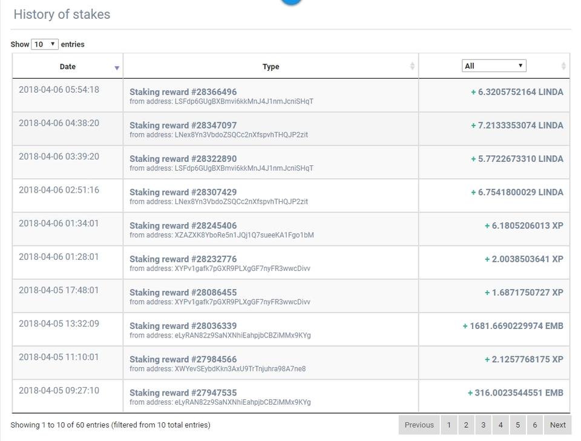Click amount + 2.0038503641 XP
The width and height of the screenshot is (581, 441).
click(524, 259)
